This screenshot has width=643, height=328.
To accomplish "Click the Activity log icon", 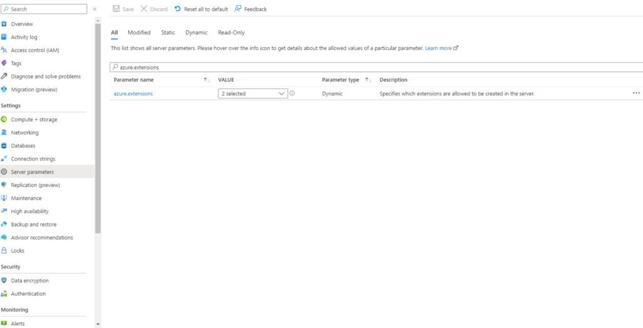I will (x=4, y=37).
